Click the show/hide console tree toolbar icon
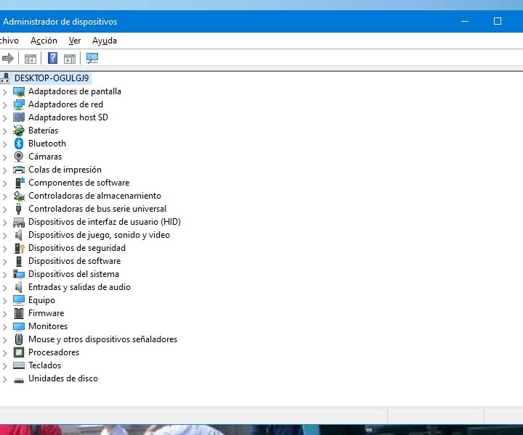The width and height of the screenshot is (523, 435). coord(31,59)
